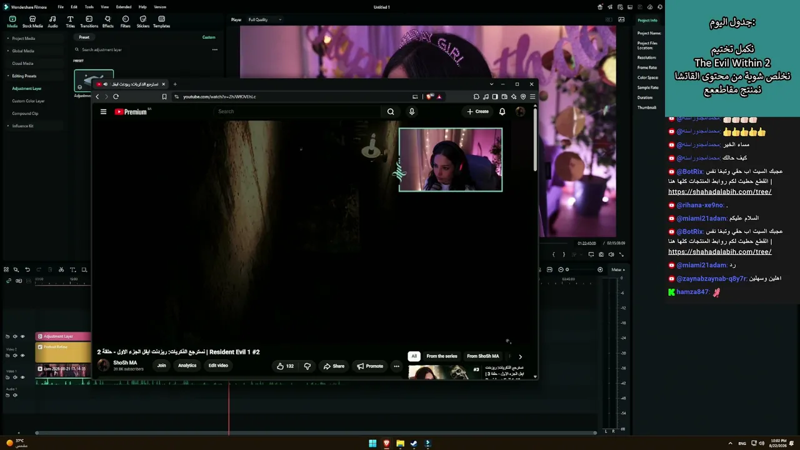Start YouTube voice search with the microphone
This screenshot has width=800, height=450.
pos(411,112)
